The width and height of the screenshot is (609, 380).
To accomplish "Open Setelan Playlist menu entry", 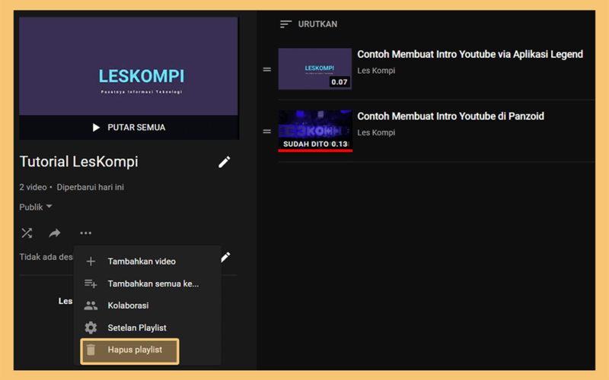I will (148, 328).
